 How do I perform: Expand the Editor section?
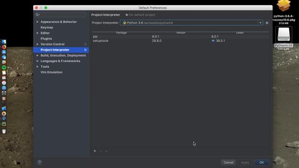tap(37, 33)
